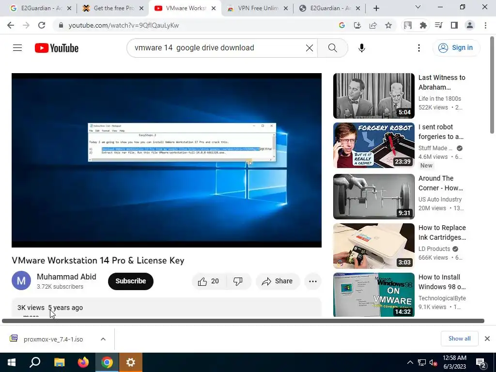Open YouTube settings three-dot menu
Image resolution: width=496 pixels, height=372 pixels.
coord(419,48)
